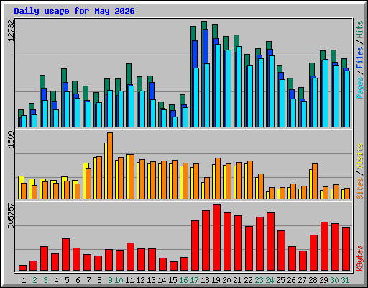Click the tallest red KBytes bar, day 19

(x=216, y=238)
